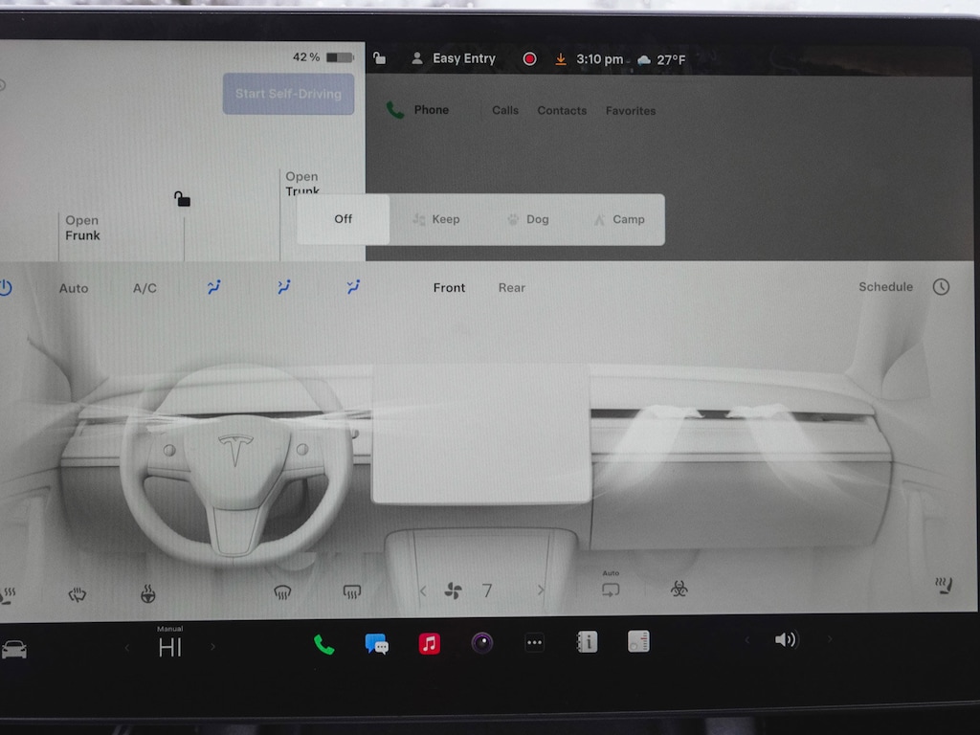Toggle the A/C setting
The height and width of the screenshot is (735, 980).
coord(145,288)
